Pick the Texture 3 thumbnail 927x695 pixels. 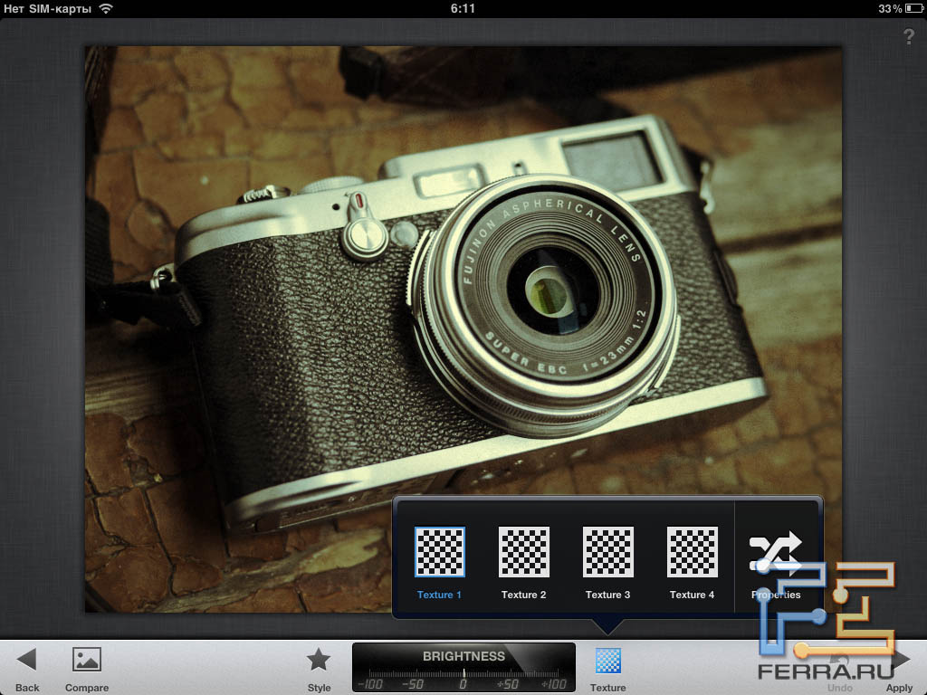coord(608,551)
